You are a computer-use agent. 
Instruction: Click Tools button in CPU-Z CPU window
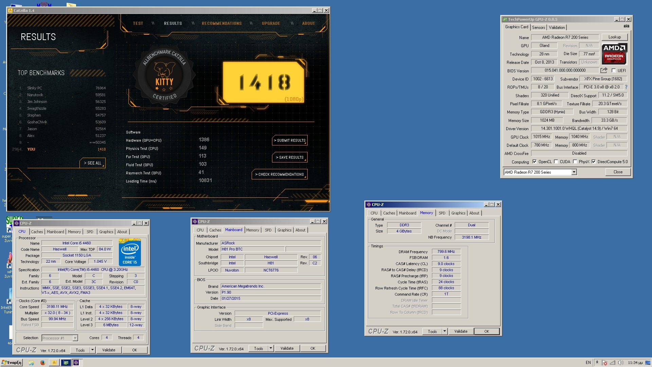[80, 350]
